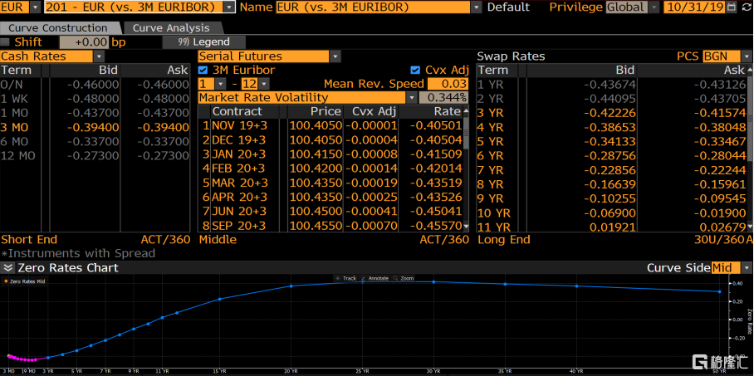
Task: Click the 11 YR swap bid 0.01921
Action: coord(614,227)
